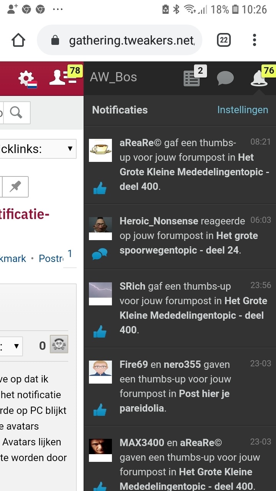Open the forum topics icon with badge 2
276x491 pixels.
(191, 78)
